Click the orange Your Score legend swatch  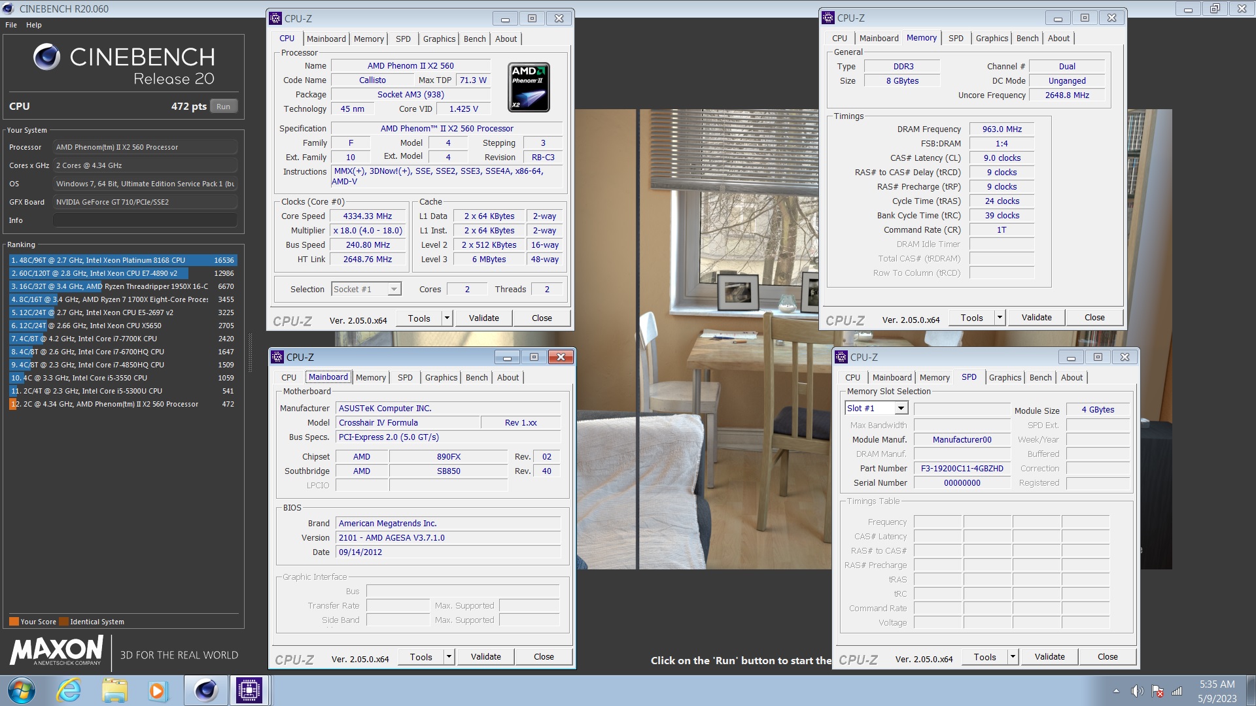14,622
